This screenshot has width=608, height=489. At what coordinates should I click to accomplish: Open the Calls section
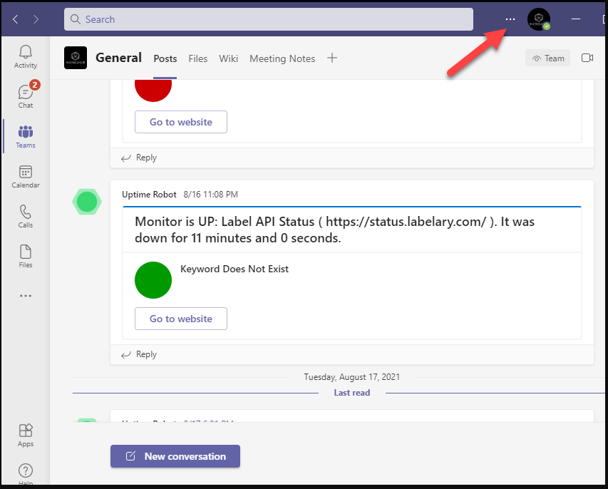26,216
